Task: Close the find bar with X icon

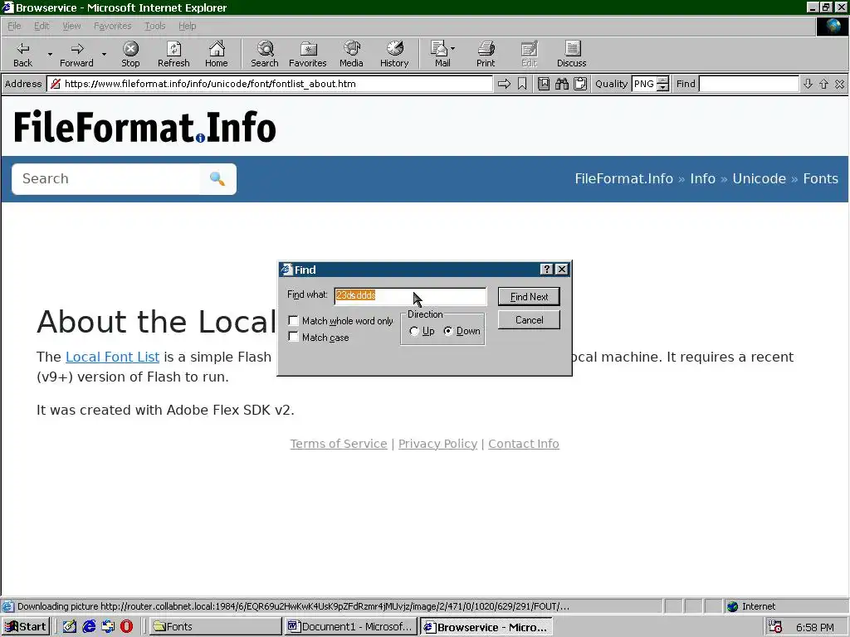Action: click(840, 84)
